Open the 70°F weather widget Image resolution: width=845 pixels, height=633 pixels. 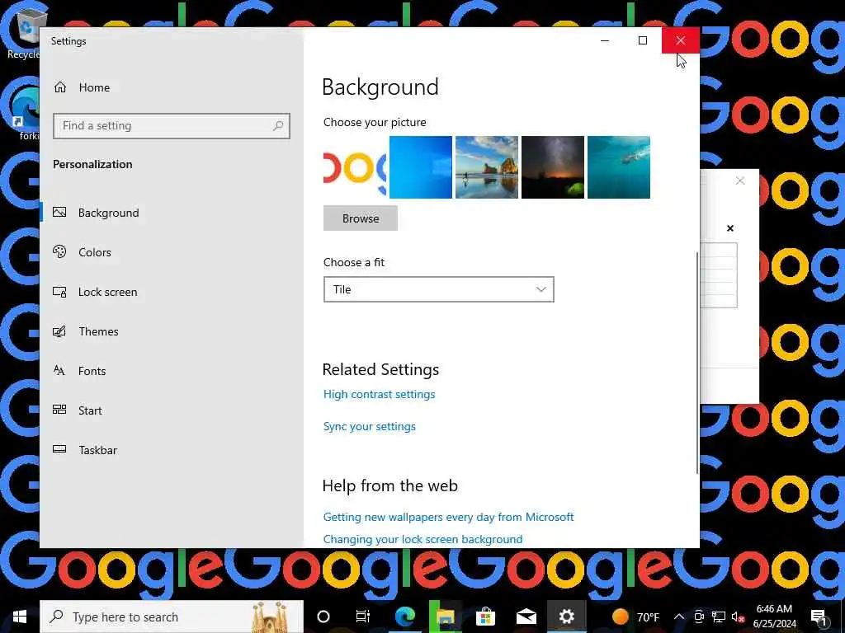(x=636, y=617)
